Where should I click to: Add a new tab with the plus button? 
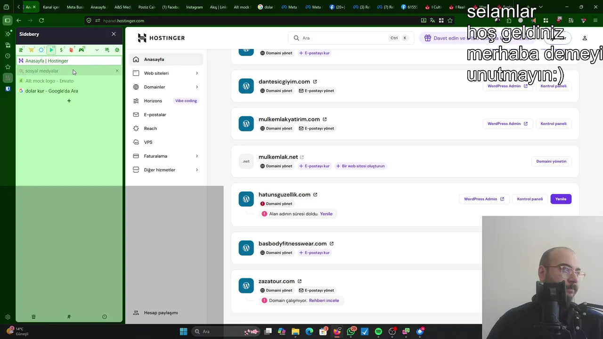point(69,101)
